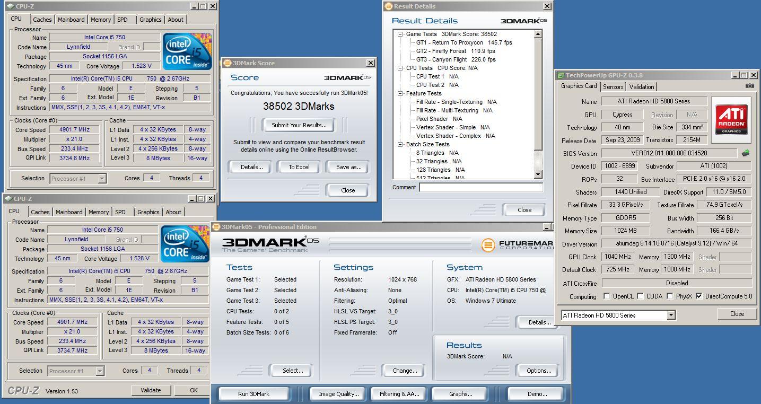Viewport: 761px width, 404px height.
Task: Enable the OpenCL checkbox in GPU-Z
Action: click(607, 296)
